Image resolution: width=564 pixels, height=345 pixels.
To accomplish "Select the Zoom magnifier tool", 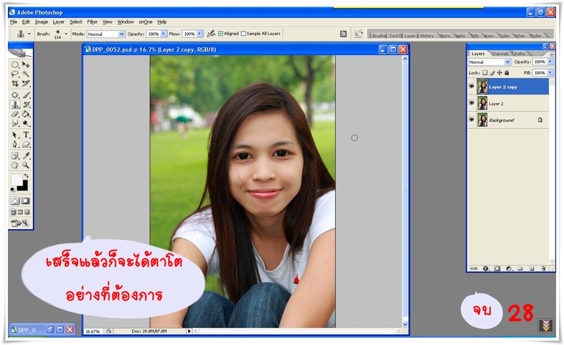I will pos(26,166).
